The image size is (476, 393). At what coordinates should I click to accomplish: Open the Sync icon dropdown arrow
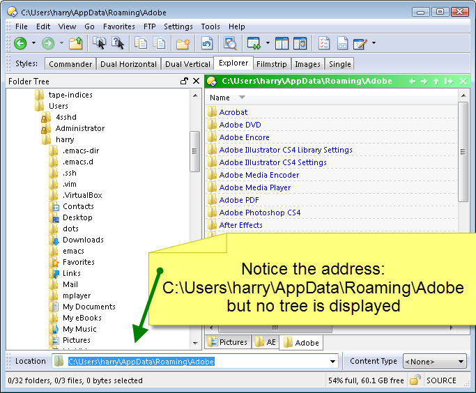[268, 43]
